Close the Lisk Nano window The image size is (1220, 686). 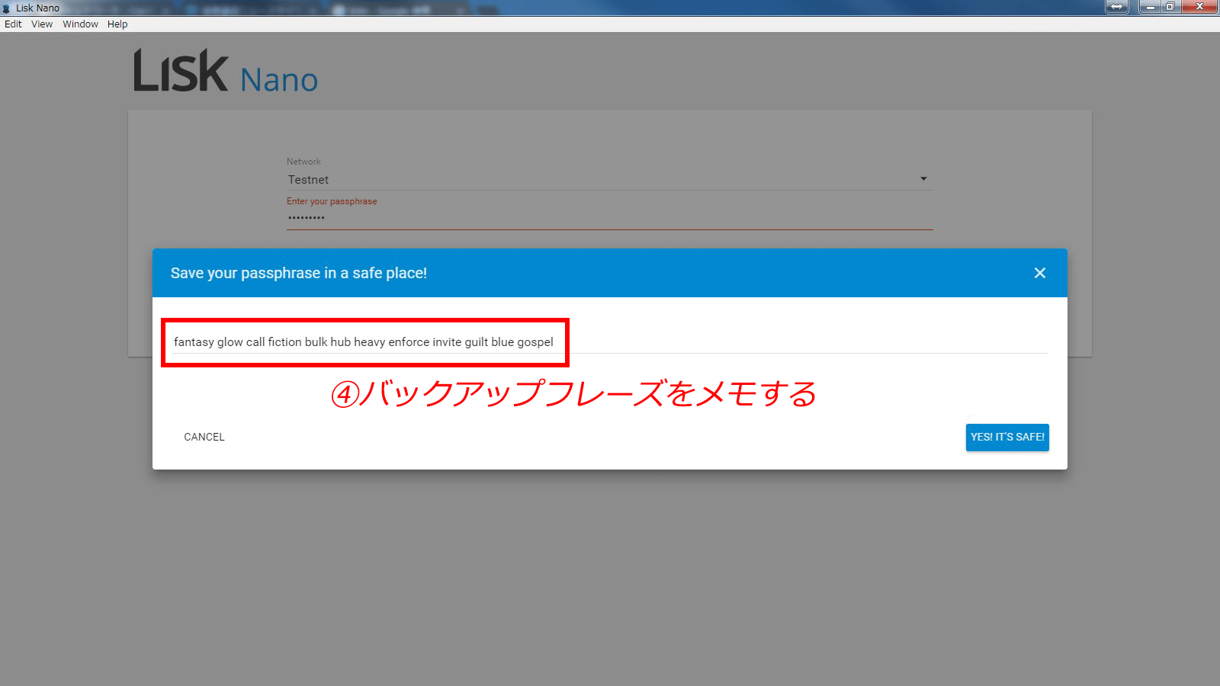click(x=1199, y=7)
